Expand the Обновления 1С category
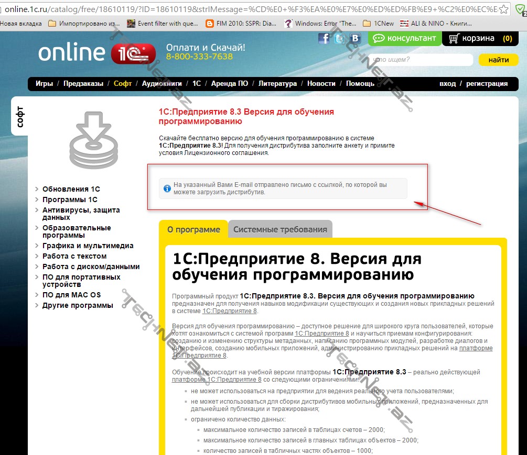Viewport: 527px width, 455px height. (71, 189)
